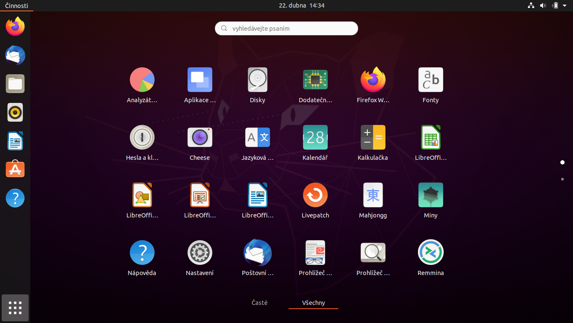The height and width of the screenshot is (323, 573).
Task: Open the Fonty font viewer
Action: (x=431, y=79)
